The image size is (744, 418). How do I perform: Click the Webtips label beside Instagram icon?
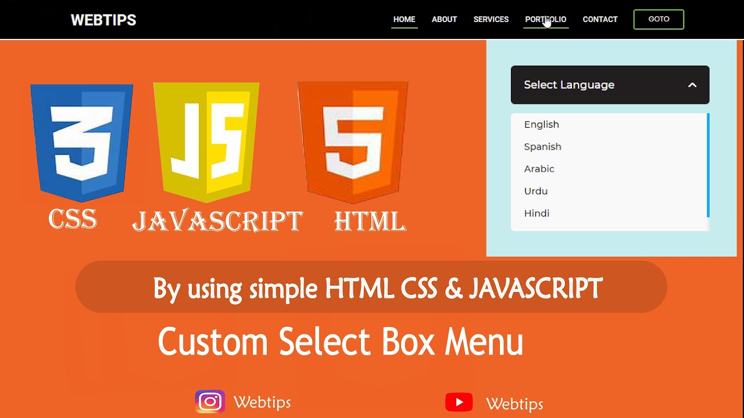262,402
